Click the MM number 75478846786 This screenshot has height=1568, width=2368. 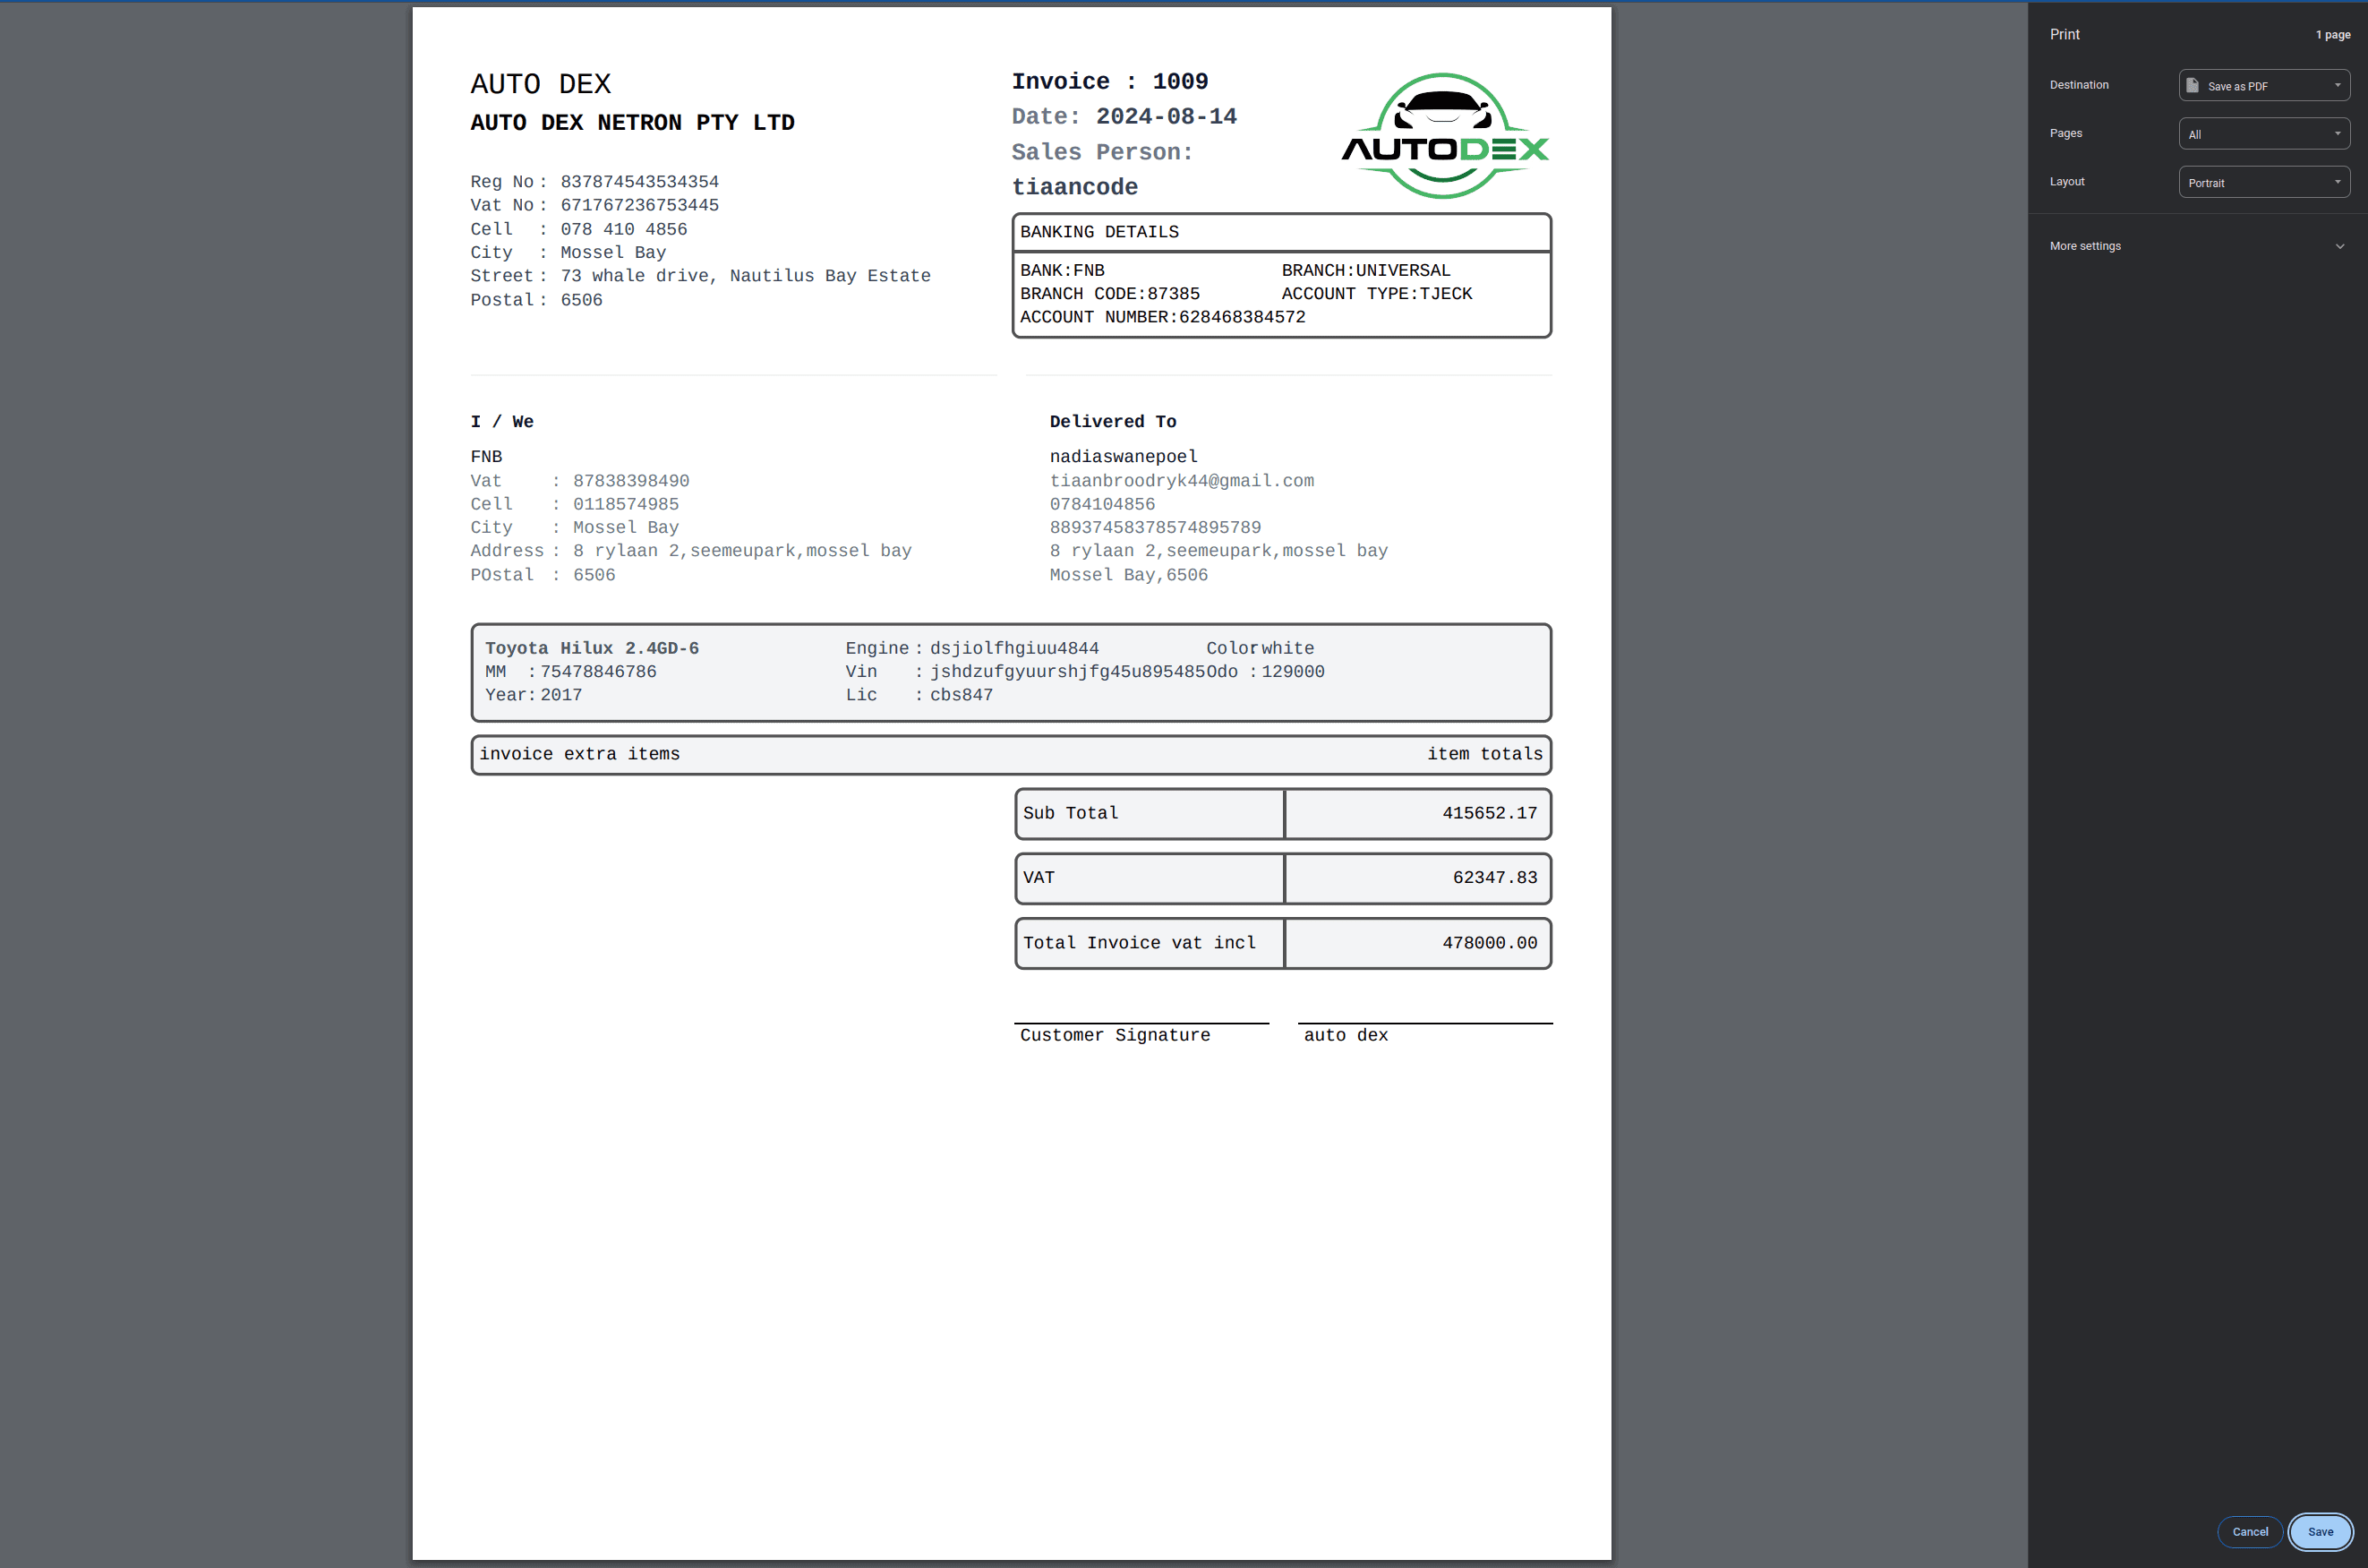click(598, 672)
